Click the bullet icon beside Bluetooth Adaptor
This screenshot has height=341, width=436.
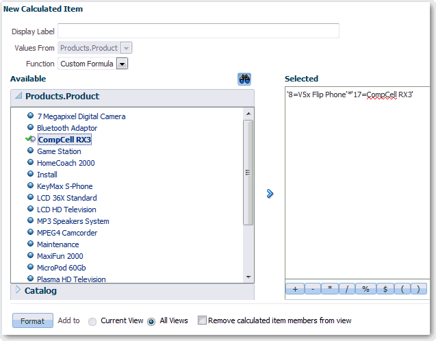pyautogui.click(x=31, y=127)
